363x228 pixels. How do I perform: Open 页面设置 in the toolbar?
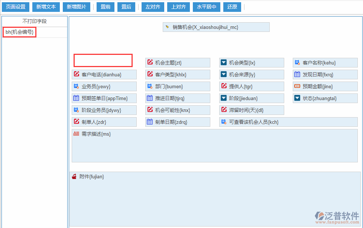point(15,7)
